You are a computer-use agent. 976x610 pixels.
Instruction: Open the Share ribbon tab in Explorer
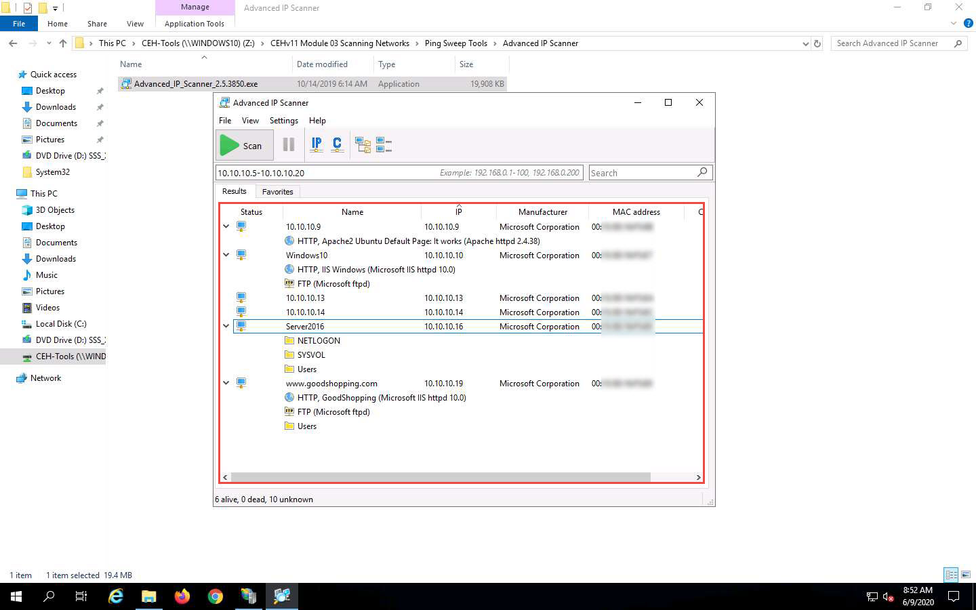97,24
